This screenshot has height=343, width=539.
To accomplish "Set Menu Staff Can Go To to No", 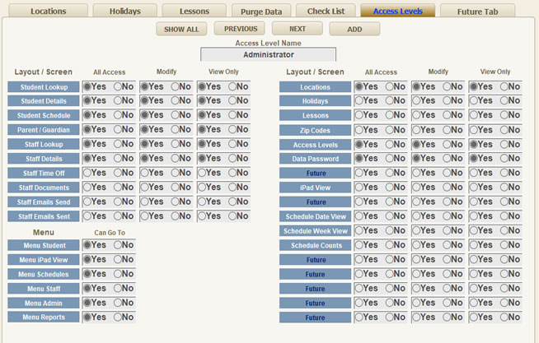I will coord(118,288).
